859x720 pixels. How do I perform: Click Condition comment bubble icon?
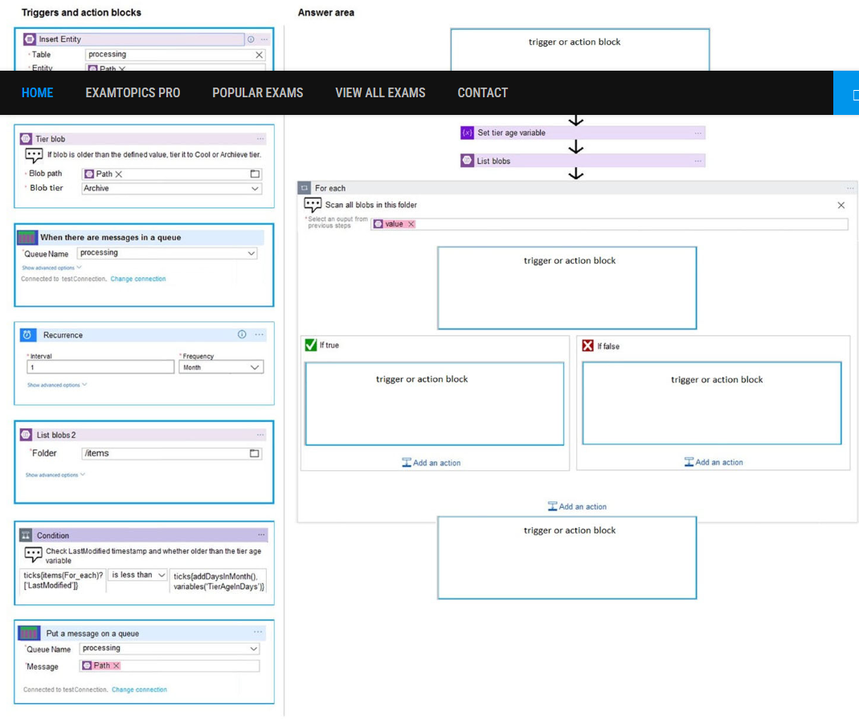(x=34, y=554)
